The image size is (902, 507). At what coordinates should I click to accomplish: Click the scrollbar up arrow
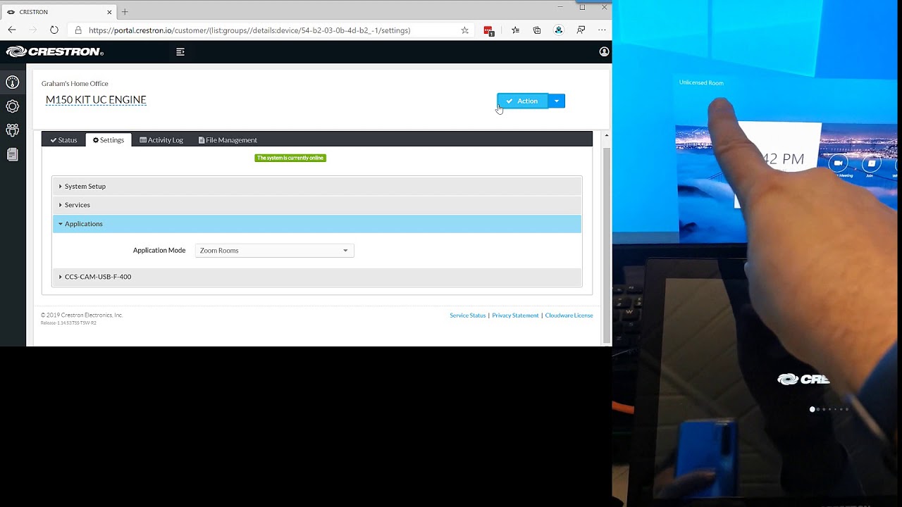click(607, 135)
